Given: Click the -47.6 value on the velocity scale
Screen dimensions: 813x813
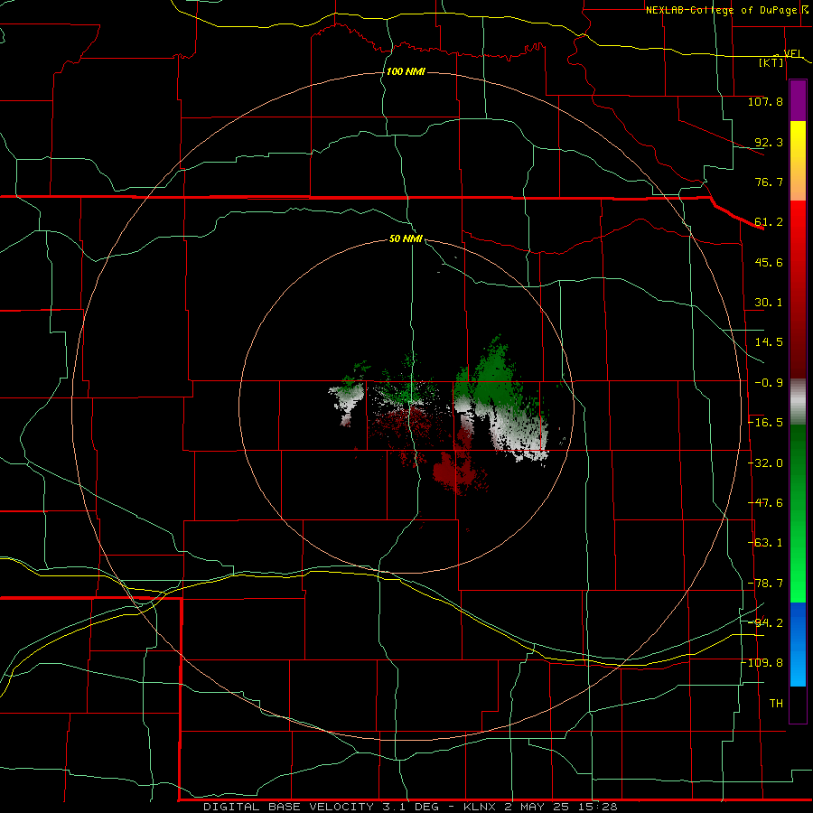Looking at the screenshot, I should click(x=765, y=503).
